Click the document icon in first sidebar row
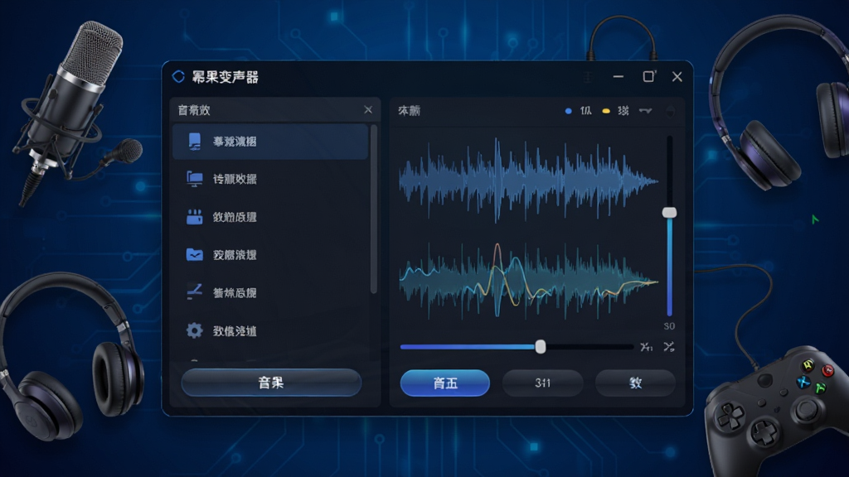The height and width of the screenshot is (477, 849). coord(194,141)
